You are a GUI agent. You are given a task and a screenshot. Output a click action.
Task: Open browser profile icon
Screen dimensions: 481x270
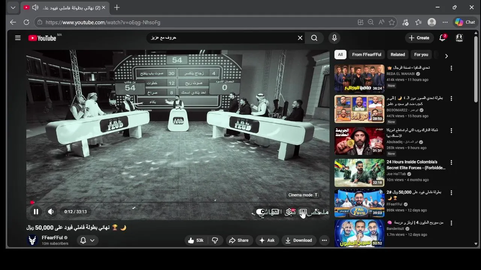point(432,22)
